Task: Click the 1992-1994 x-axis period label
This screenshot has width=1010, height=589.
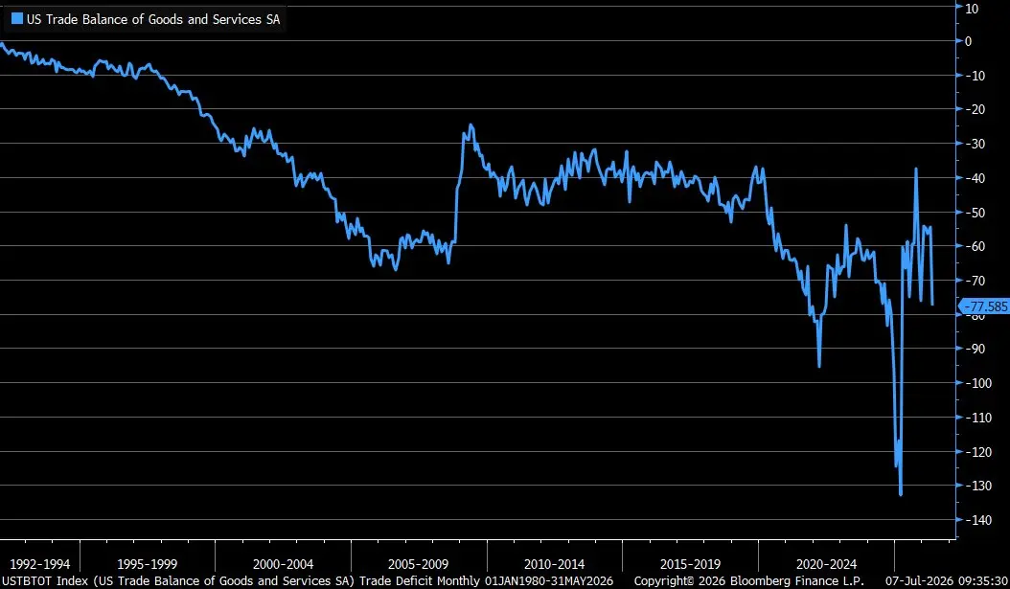Action: (x=40, y=564)
